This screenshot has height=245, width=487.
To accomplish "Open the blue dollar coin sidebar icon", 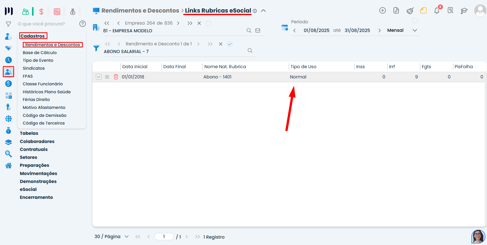I will (x=8, y=84).
